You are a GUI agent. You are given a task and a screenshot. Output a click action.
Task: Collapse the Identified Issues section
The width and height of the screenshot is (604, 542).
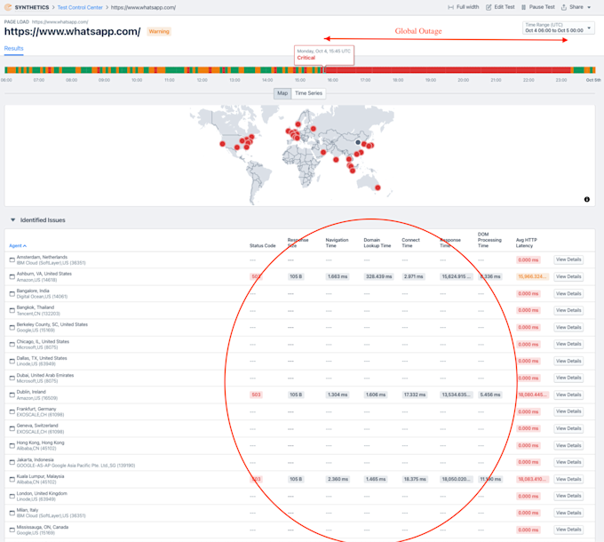pyautogui.click(x=12, y=220)
